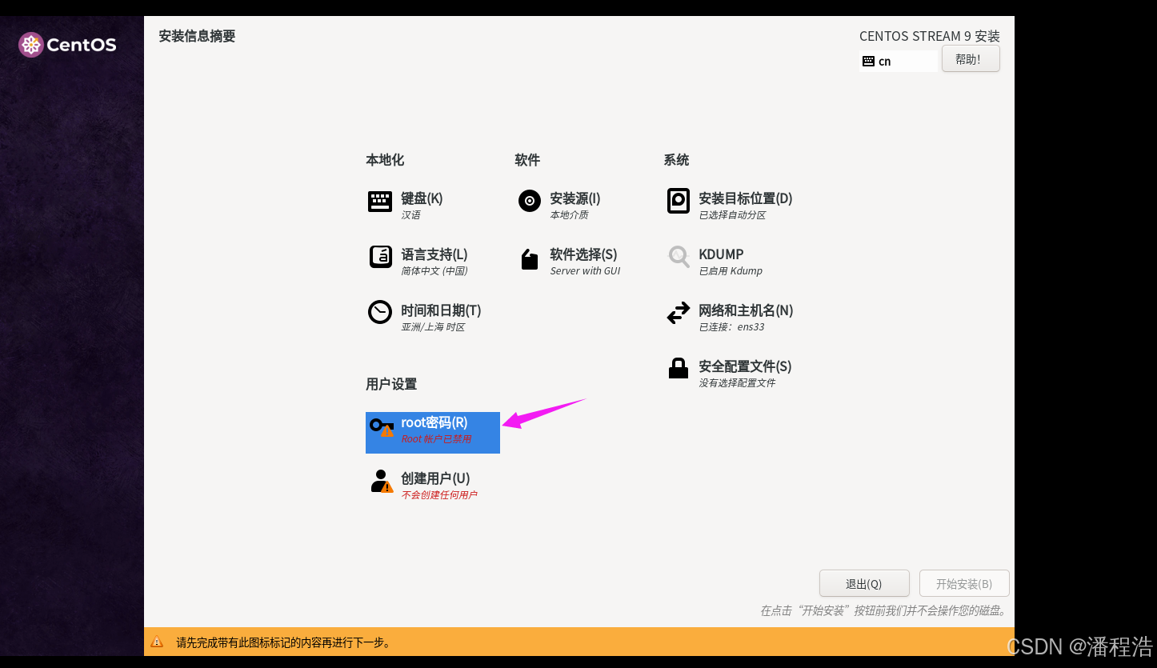Click 亚洲/上海 时区 status text
The image size is (1157, 668).
[433, 327]
